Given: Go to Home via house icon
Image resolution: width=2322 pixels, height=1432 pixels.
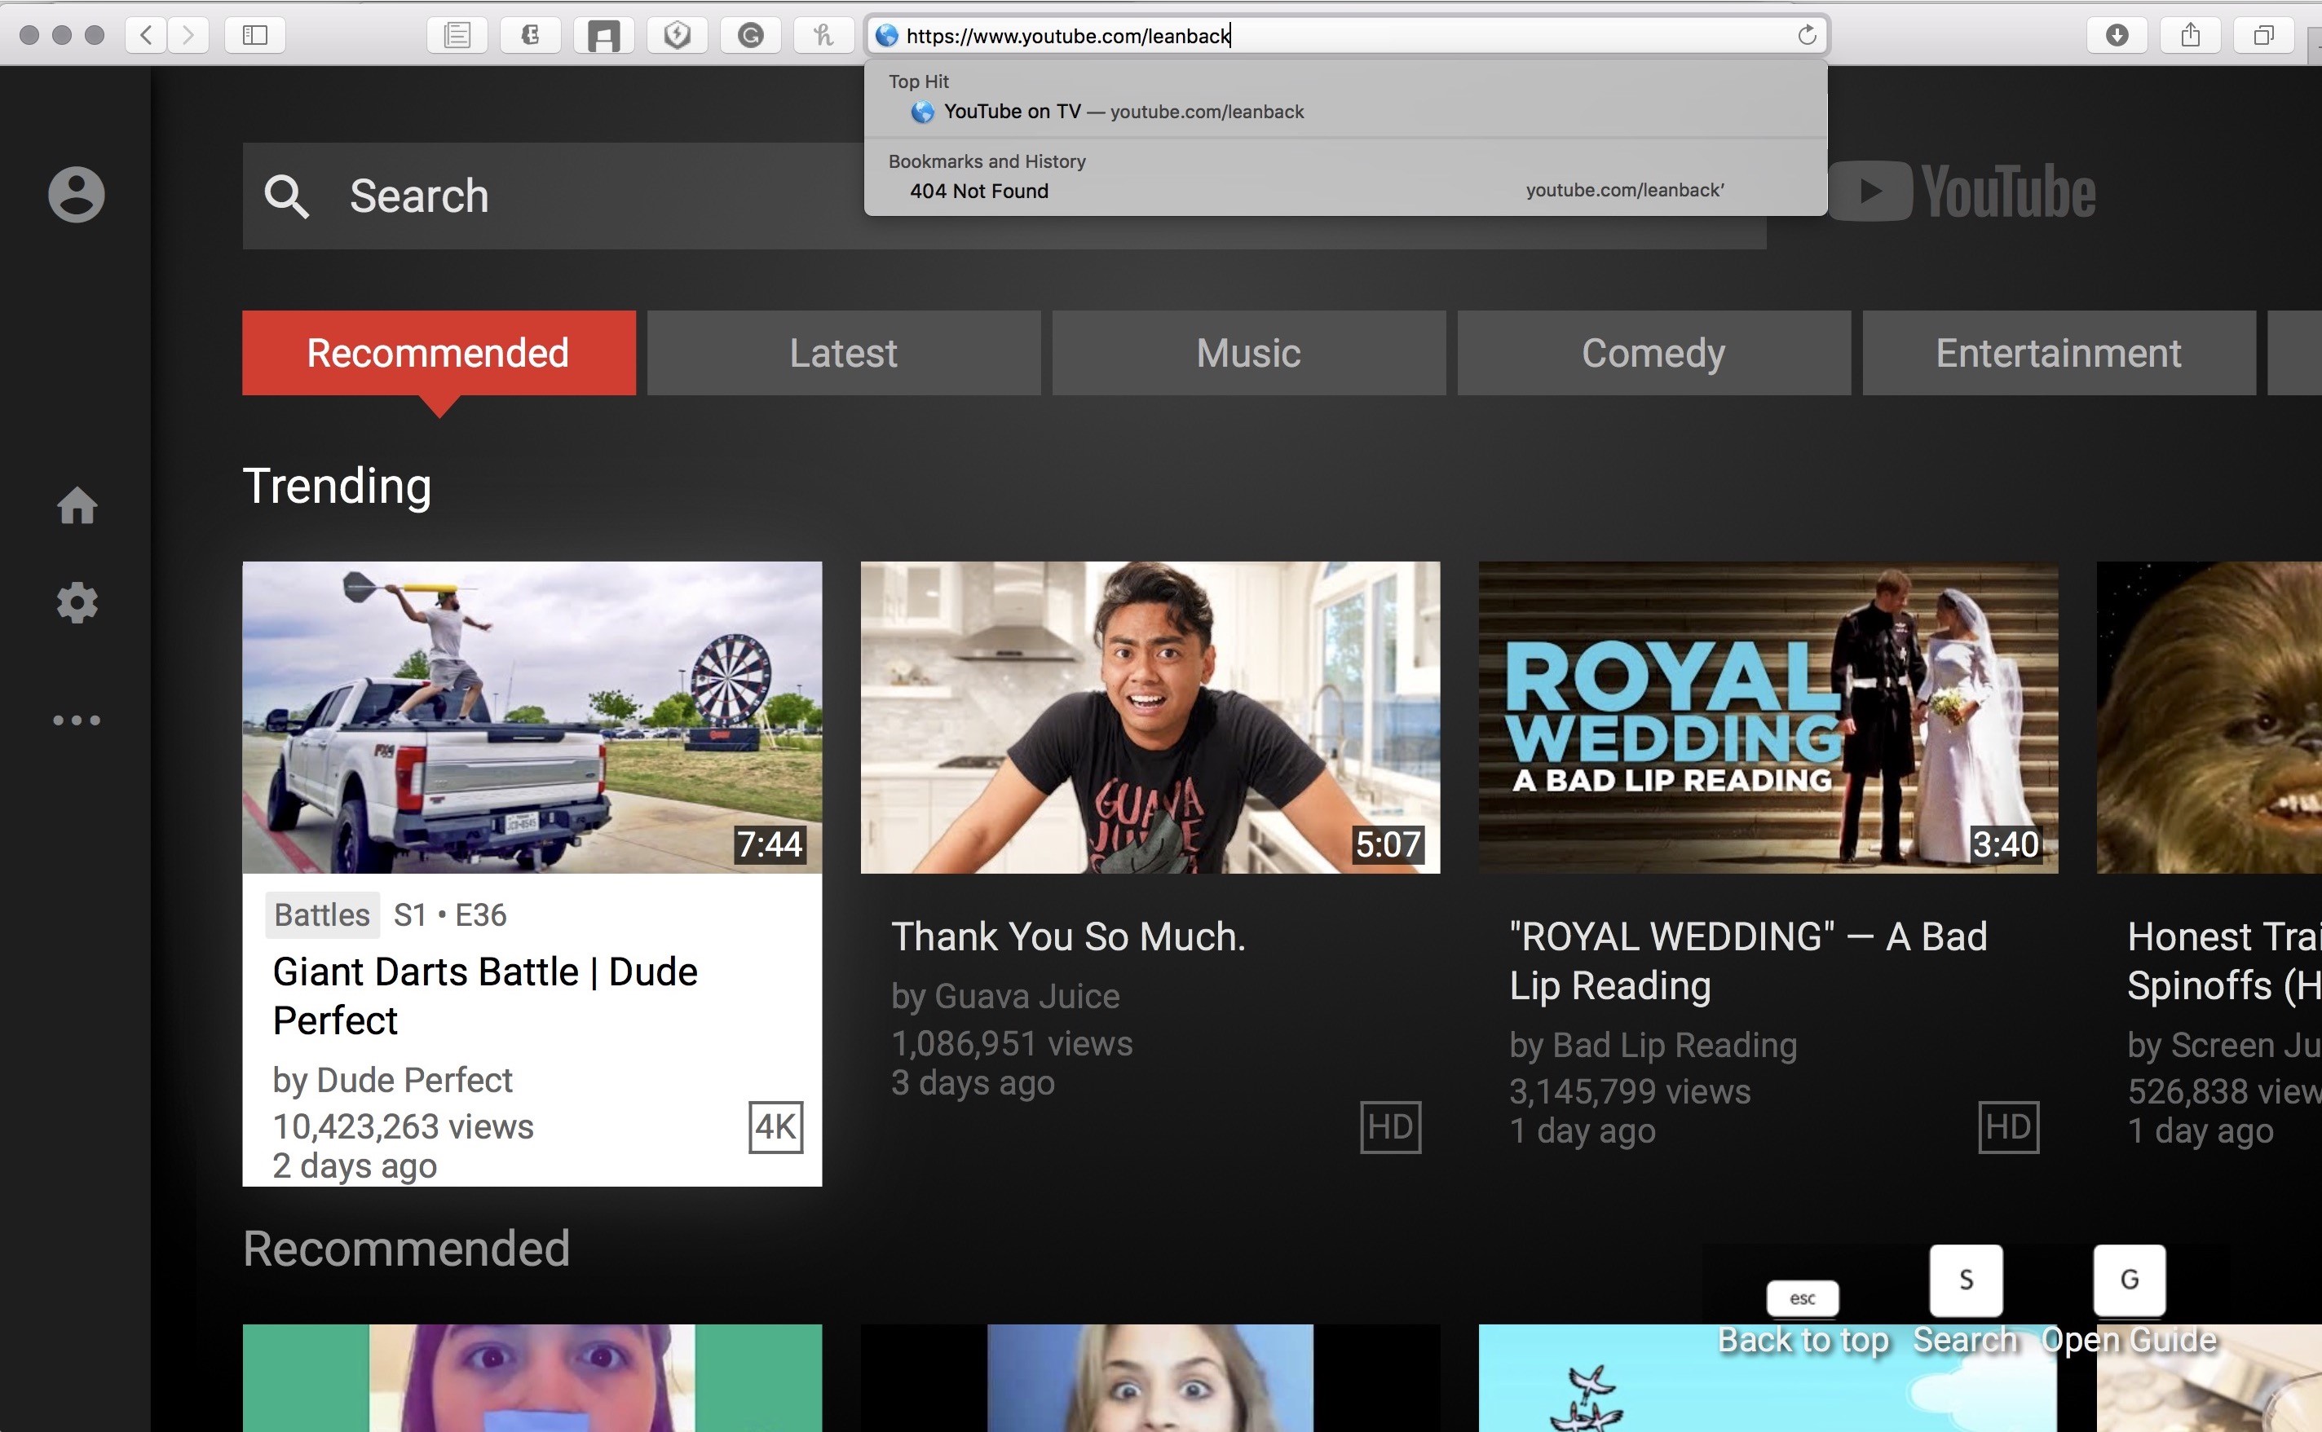Looking at the screenshot, I should point(77,505).
